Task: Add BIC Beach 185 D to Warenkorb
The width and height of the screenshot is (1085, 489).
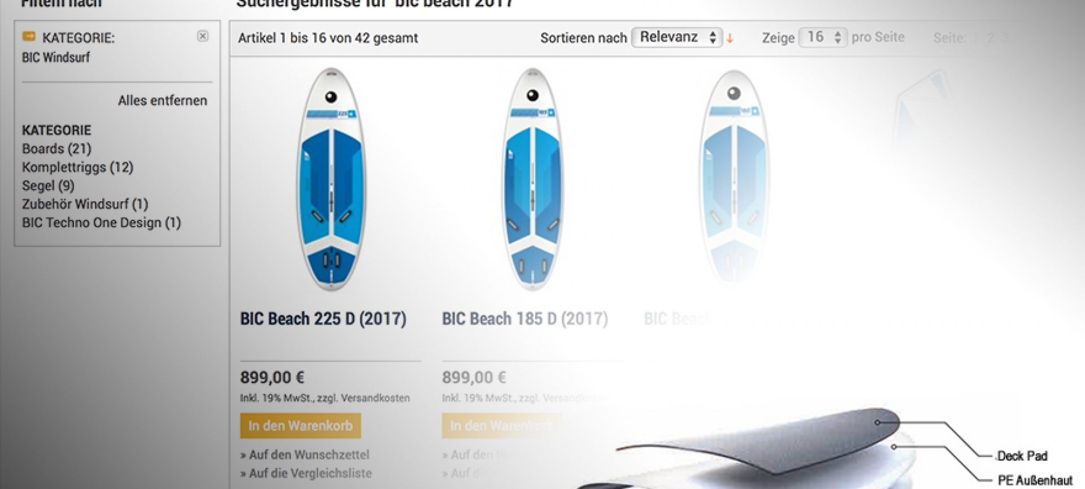Action: click(502, 426)
